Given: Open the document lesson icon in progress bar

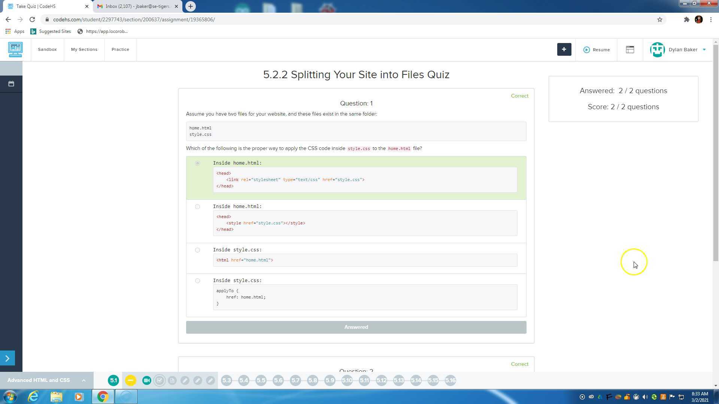Looking at the screenshot, I should 172,380.
